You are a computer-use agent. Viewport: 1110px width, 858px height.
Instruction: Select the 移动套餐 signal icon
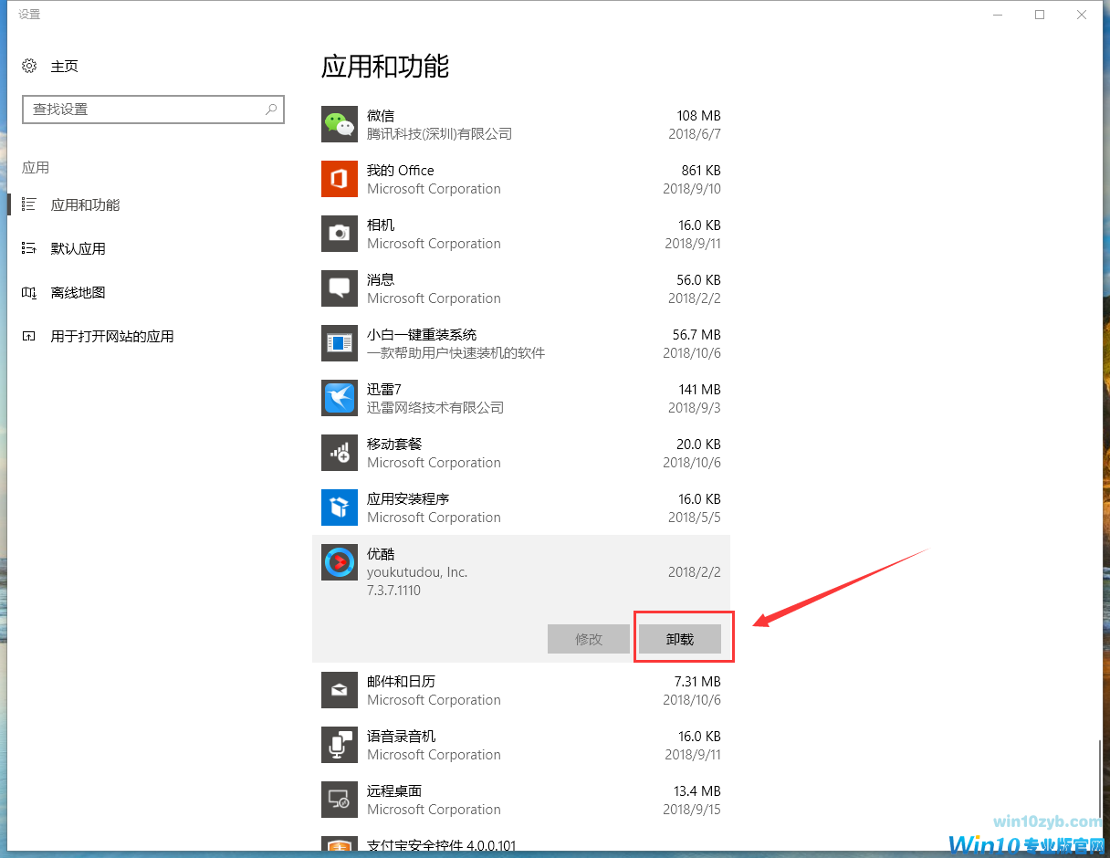(x=340, y=453)
